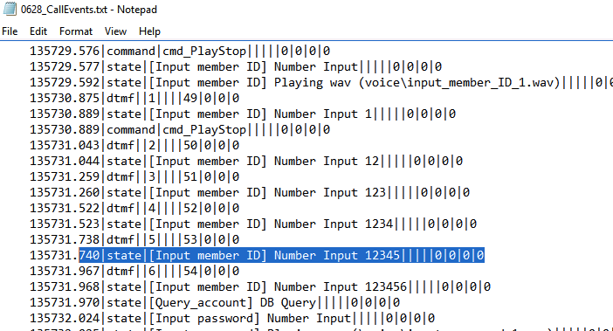This screenshot has width=613, height=331.
Task: Click the line starting with 135729.576 command cmd_PlayStop
Action: pos(180,52)
